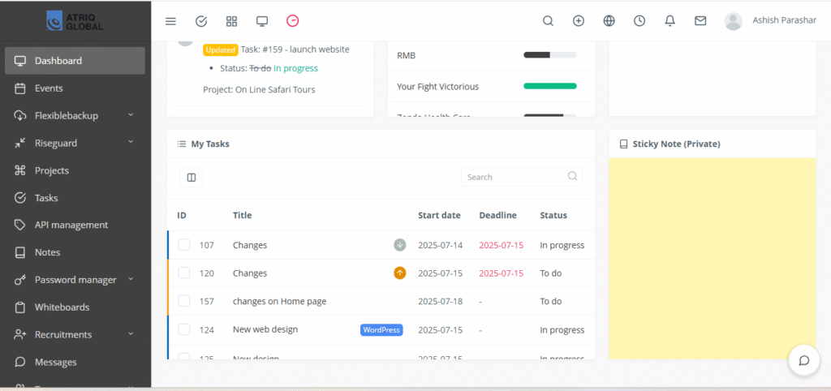Open the 'changes on Home page' task link

click(279, 301)
